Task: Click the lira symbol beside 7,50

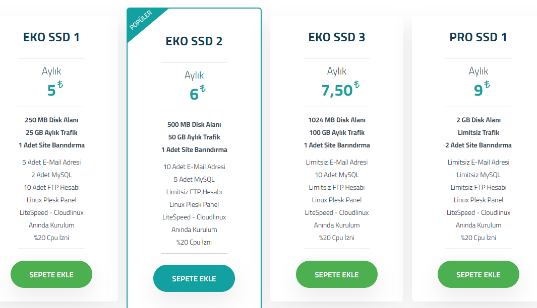Action: [x=356, y=84]
